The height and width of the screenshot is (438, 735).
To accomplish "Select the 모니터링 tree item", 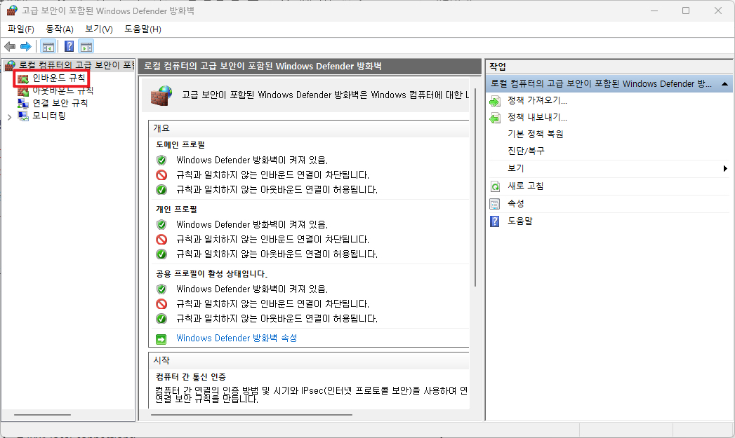I will point(48,116).
